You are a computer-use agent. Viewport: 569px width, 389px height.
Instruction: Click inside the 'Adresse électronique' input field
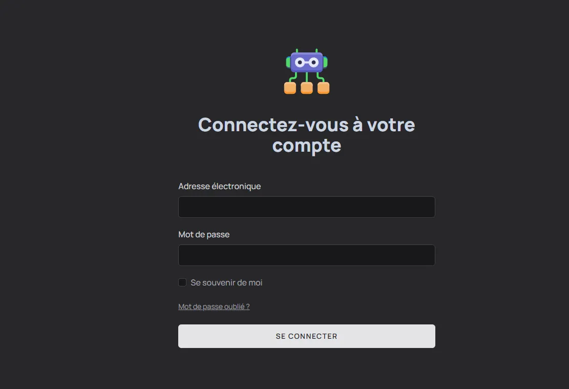[306, 207]
